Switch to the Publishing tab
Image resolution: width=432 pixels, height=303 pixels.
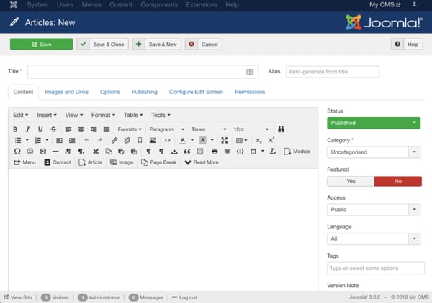click(x=145, y=92)
